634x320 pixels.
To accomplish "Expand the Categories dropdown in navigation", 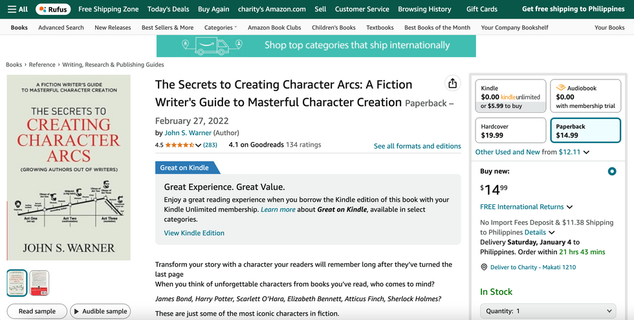I will [x=221, y=28].
